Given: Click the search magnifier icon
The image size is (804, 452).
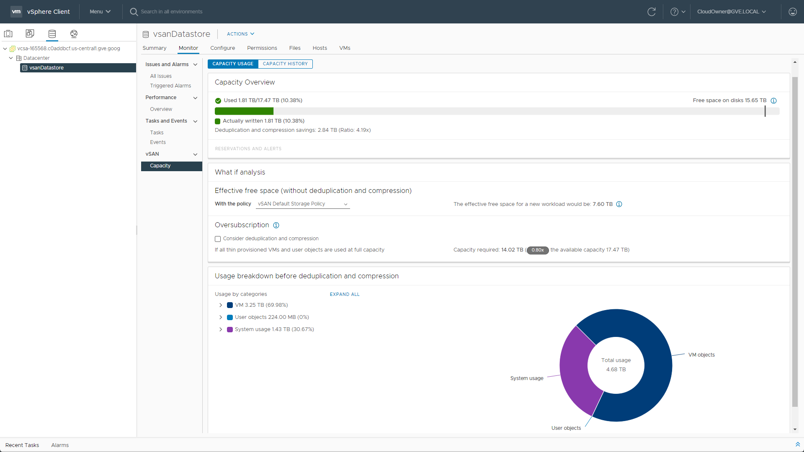Looking at the screenshot, I should [x=134, y=12].
